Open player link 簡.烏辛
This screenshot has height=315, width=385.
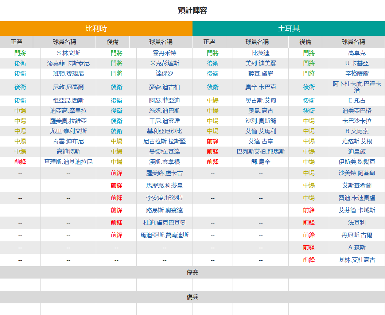[261, 162]
